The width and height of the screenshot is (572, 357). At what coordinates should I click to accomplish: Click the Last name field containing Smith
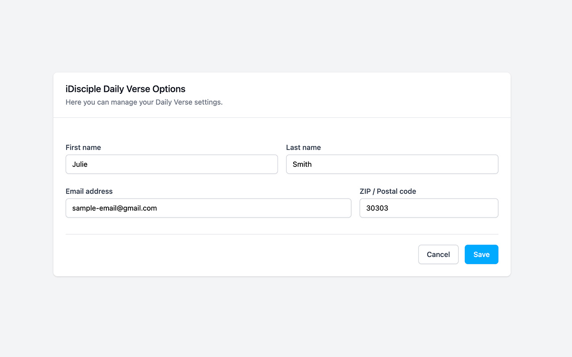pyautogui.click(x=392, y=164)
